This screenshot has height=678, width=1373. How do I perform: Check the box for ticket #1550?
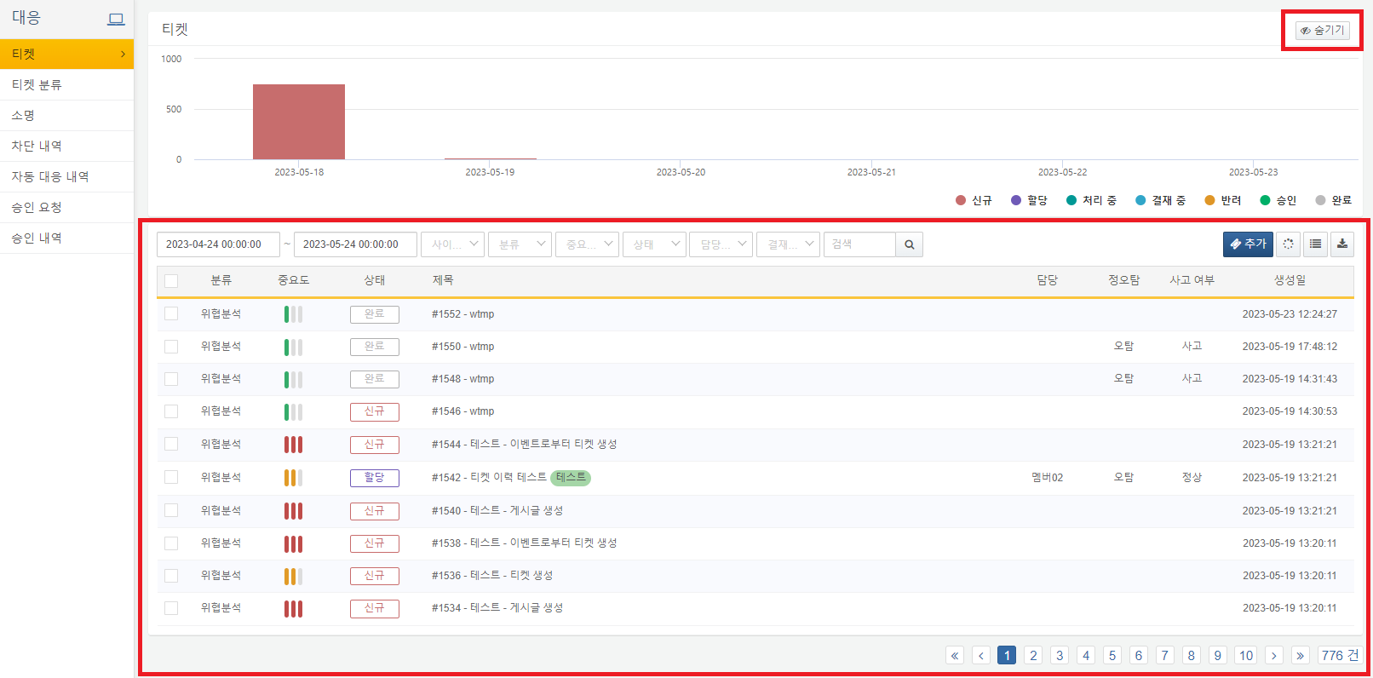click(x=171, y=347)
